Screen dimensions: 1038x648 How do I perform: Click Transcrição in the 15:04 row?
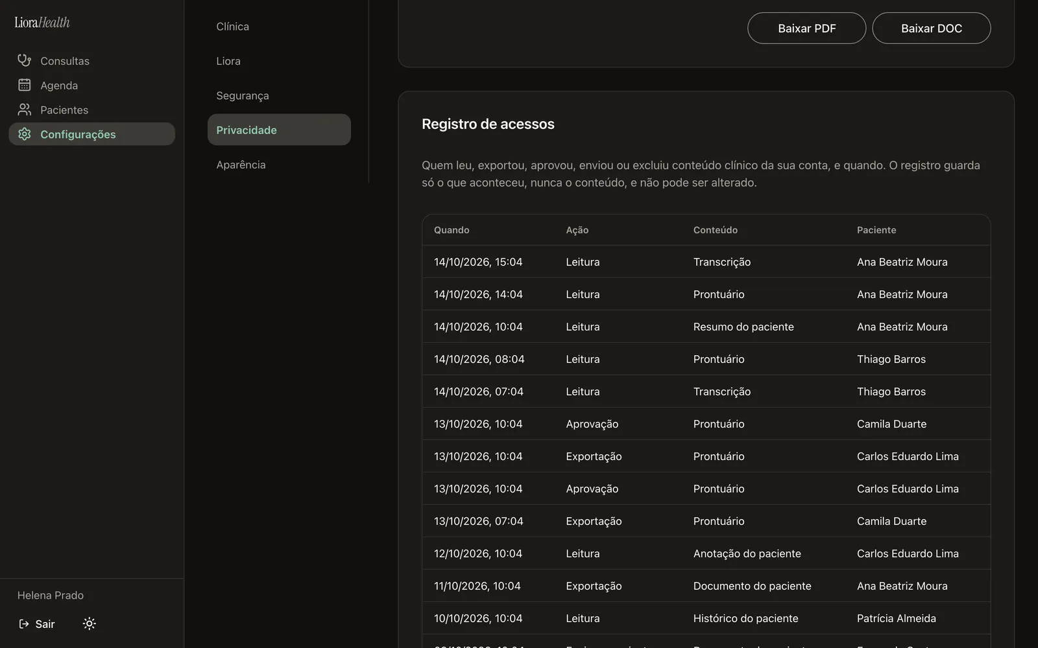(722, 262)
